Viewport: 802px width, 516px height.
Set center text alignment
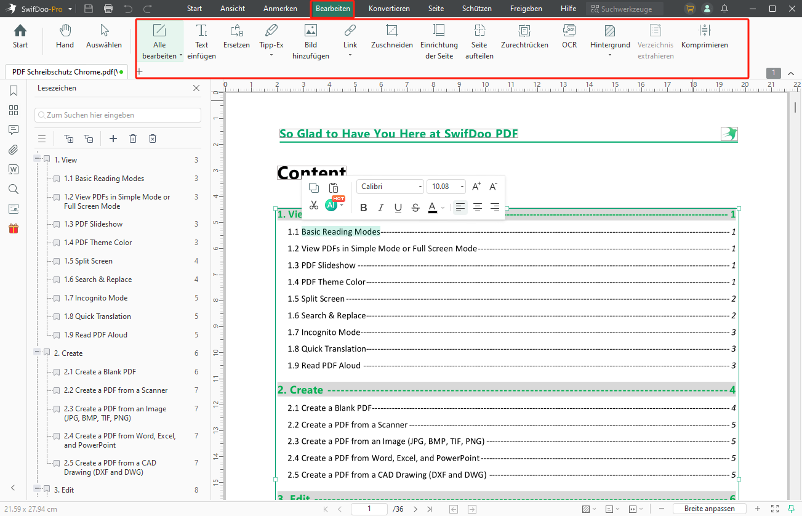[x=478, y=208]
